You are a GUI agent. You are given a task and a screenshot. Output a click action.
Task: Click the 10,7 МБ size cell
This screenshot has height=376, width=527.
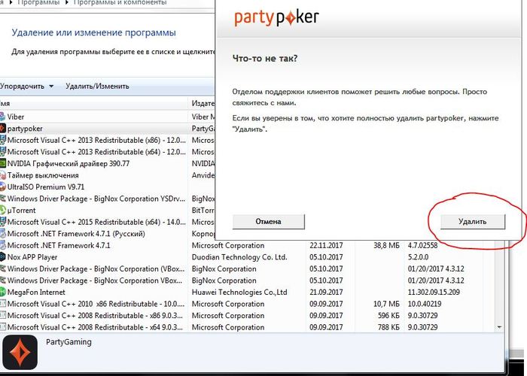[386, 304]
